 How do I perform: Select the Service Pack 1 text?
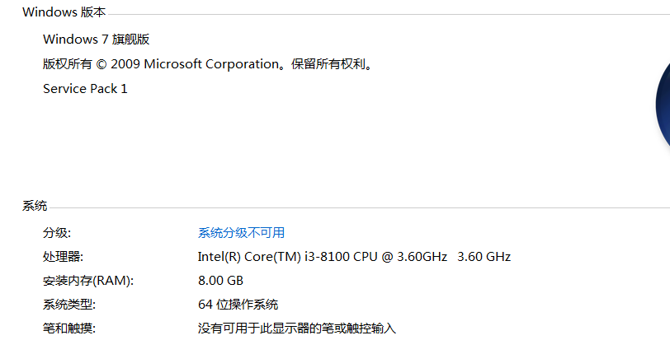pyautogui.click(x=85, y=89)
